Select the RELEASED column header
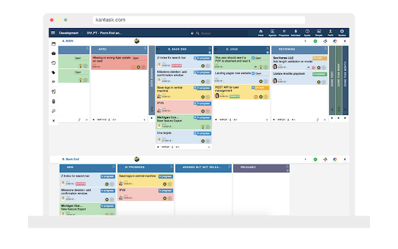This screenshot has height=249, width=398. (261, 168)
